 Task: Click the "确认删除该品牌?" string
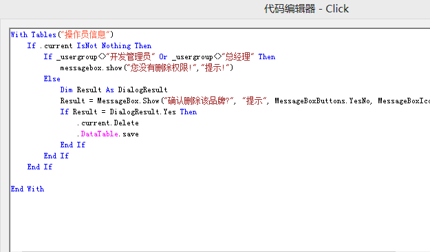click(x=199, y=101)
